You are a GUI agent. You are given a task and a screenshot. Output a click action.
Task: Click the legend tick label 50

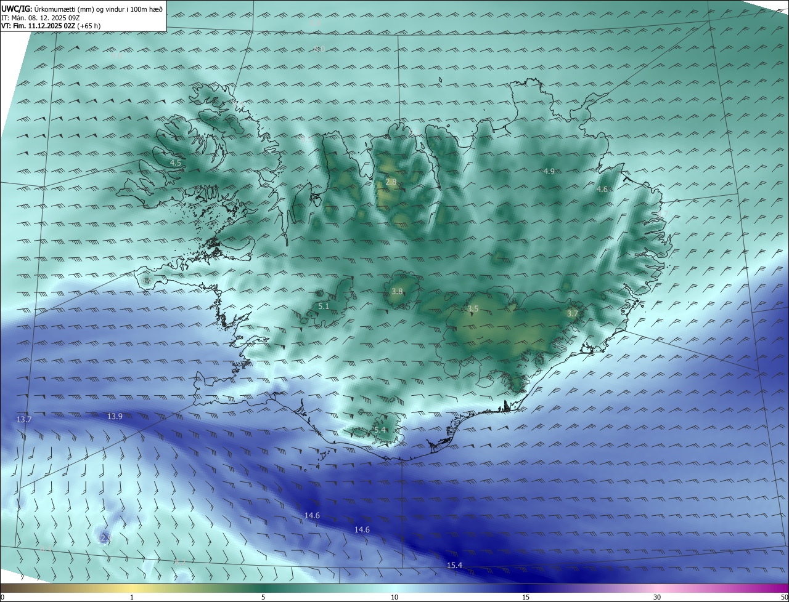pos(785,598)
